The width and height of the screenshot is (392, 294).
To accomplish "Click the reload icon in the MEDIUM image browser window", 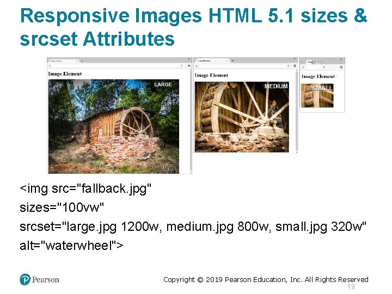I will [289, 66].
